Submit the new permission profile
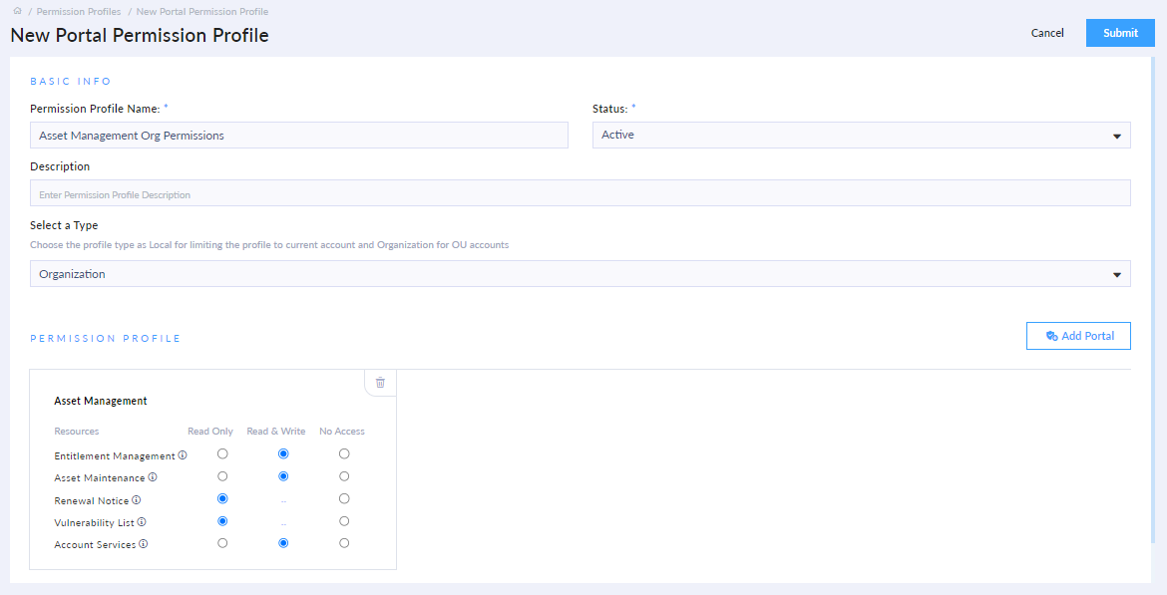 [x=1119, y=32]
